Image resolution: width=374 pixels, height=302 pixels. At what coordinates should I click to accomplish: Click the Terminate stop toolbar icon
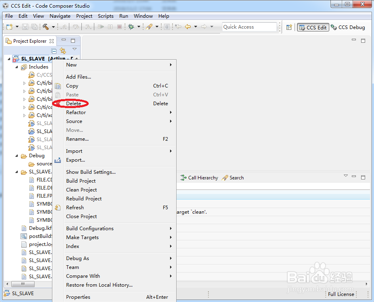point(120,27)
